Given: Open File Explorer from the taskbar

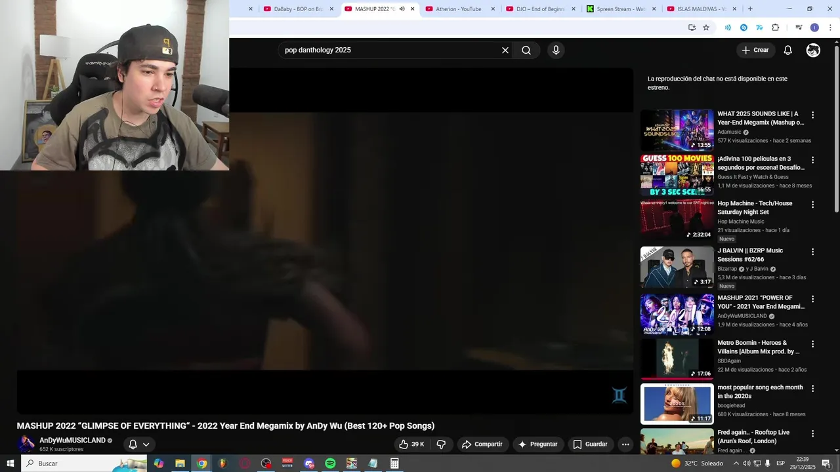Looking at the screenshot, I should click(180, 463).
